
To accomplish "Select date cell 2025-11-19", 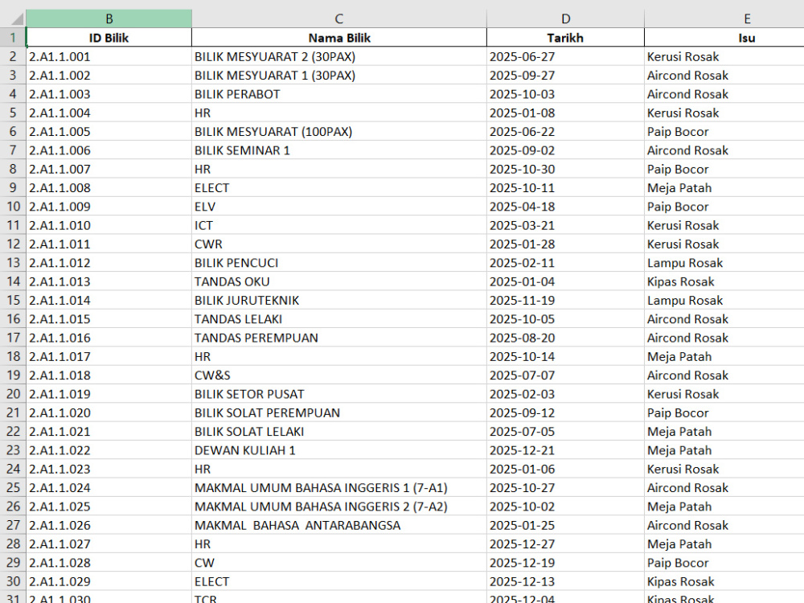I will pyautogui.click(x=565, y=300).
